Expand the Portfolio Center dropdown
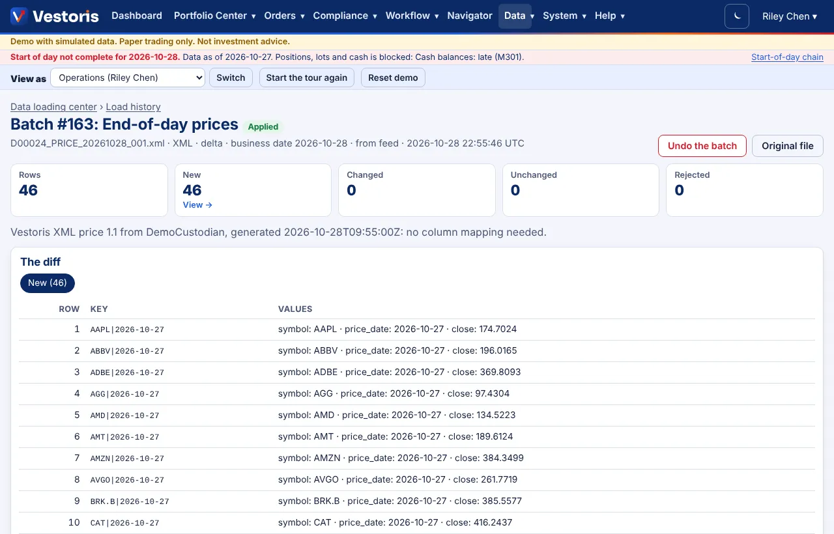Viewport: 834px width, 534px height. point(214,16)
